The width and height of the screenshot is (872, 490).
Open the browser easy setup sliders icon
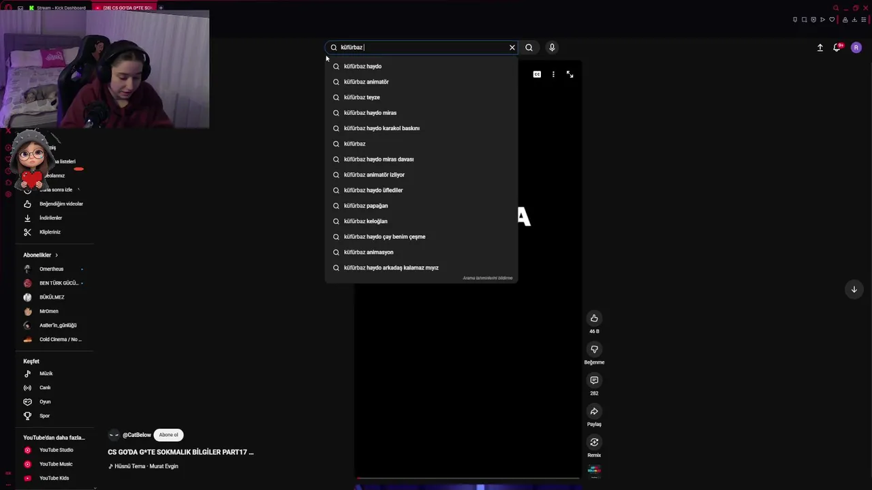[863, 20]
